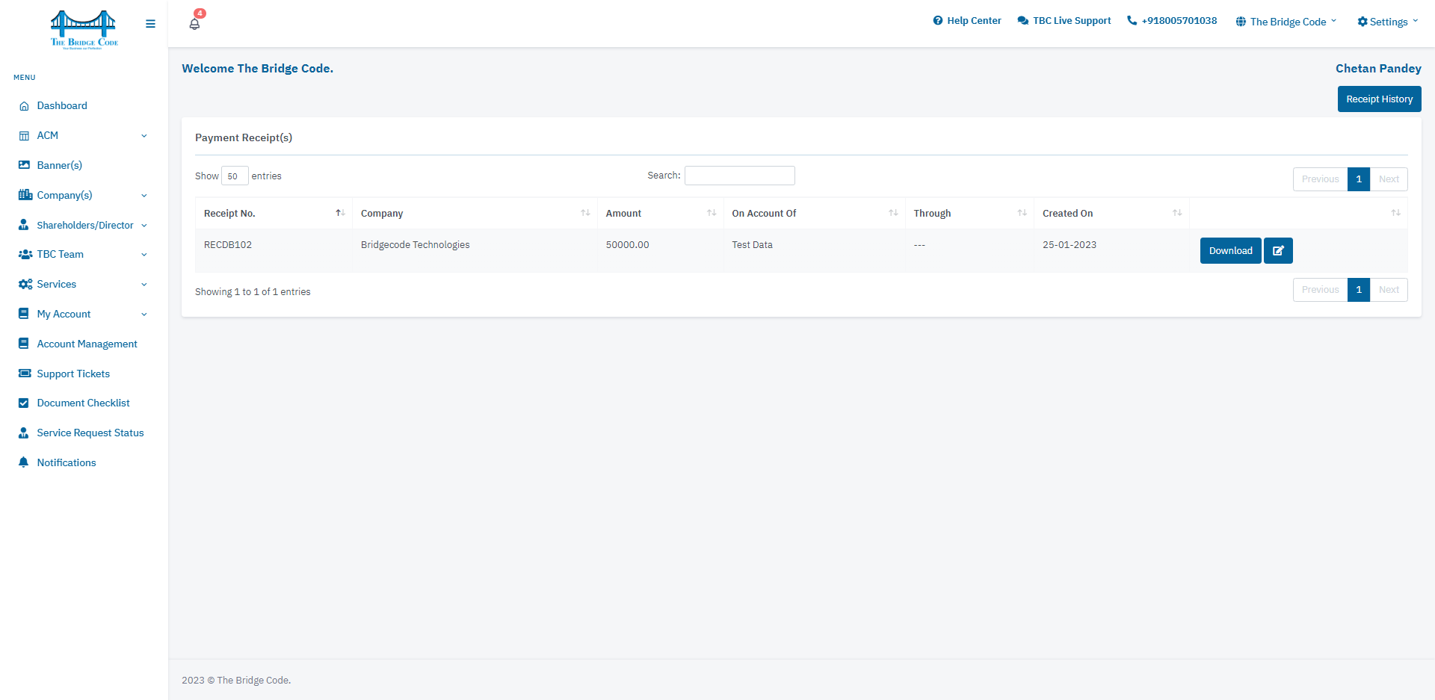Click the bottom Previous pagination button
This screenshot has width=1435, height=700.
coord(1320,290)
